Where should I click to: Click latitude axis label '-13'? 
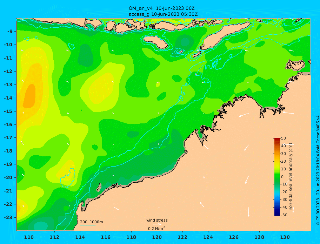point(8,84)
